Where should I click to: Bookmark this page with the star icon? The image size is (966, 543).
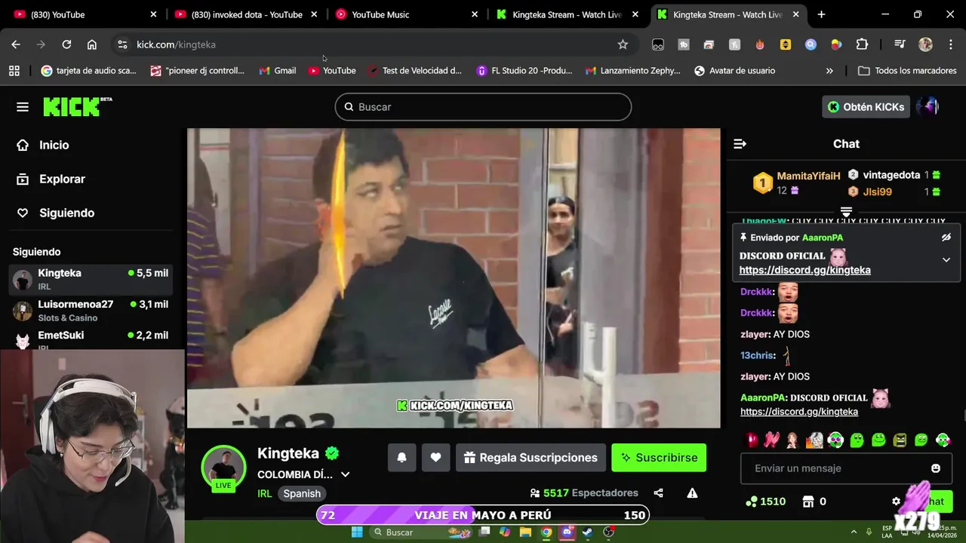(x=623, y=44)
